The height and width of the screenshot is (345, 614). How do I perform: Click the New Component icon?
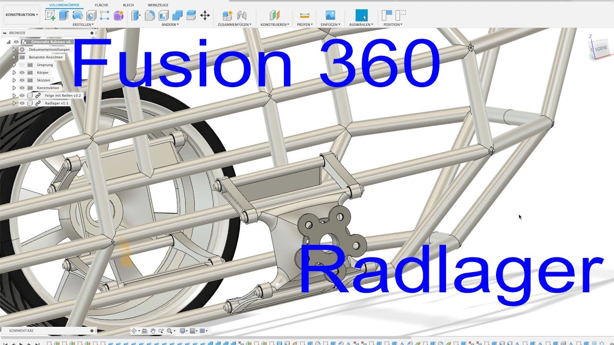(x=227, y=15)
